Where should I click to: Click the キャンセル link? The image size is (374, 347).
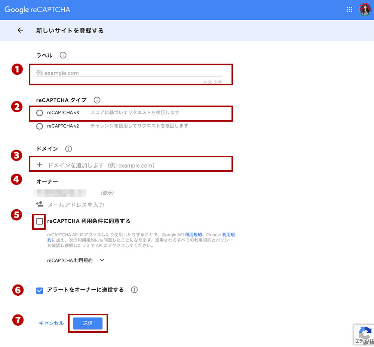[51, 323]
